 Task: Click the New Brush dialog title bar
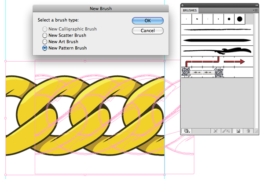(101, 8)
